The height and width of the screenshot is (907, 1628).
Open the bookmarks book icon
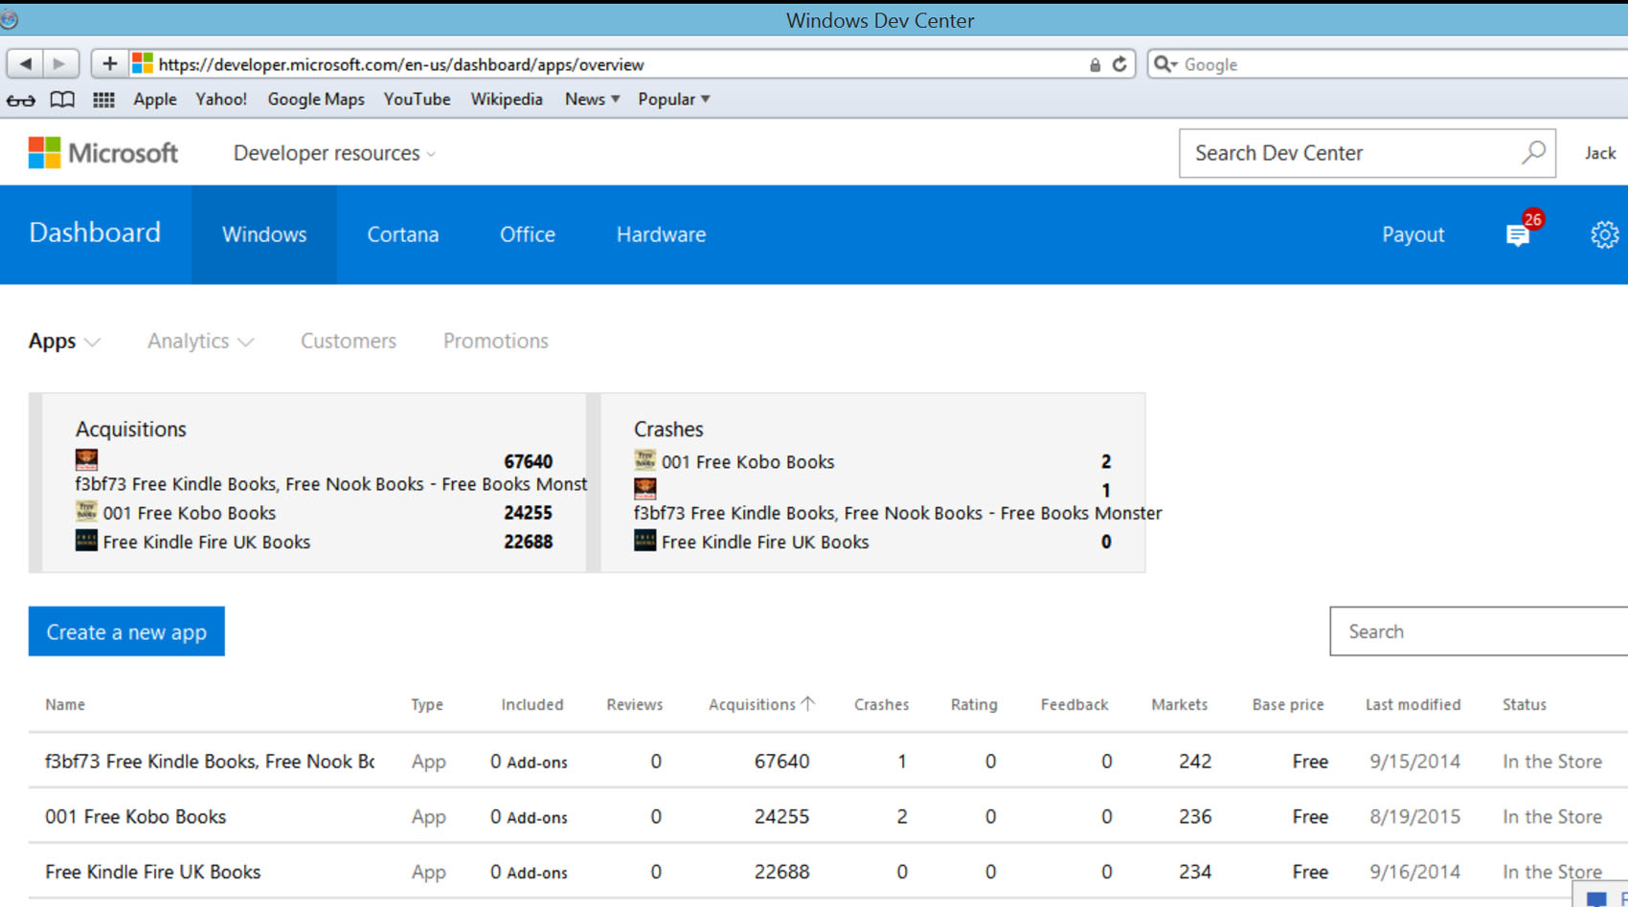pyautogui.click(x=62, y=100)
